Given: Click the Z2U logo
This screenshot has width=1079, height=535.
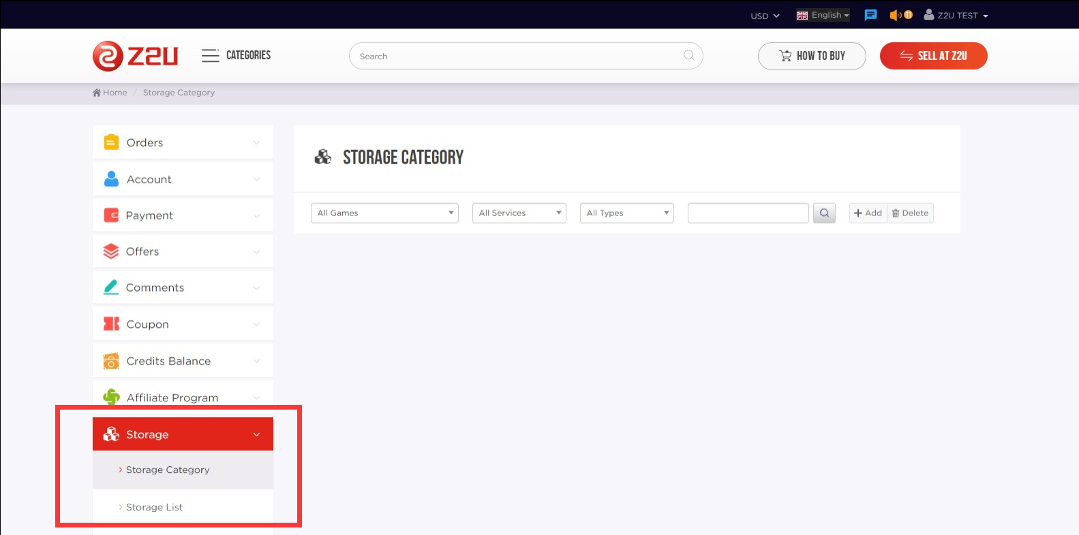Looking at the screenshot, I should tap(135, 56).
